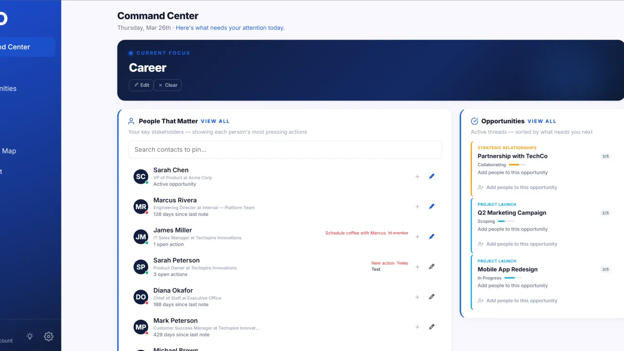The width and height of the screenshot is (624, 351).
Task: Edit Mark Peterson with the pencil icon
Action: (x=431, y=327)
